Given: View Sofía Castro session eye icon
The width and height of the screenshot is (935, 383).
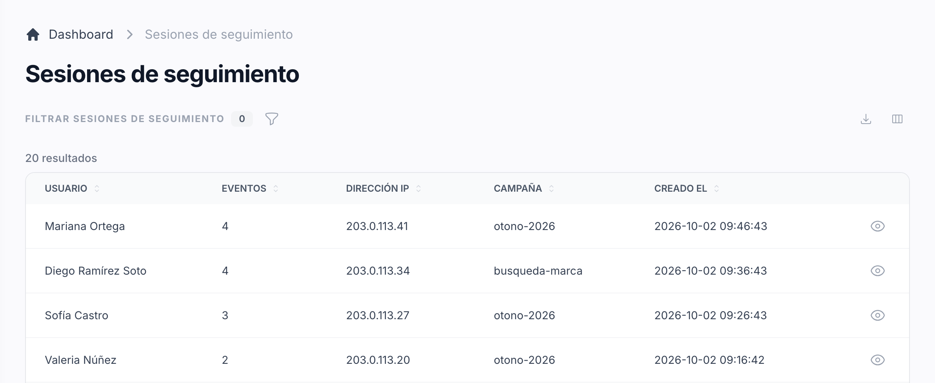Looking at the screenshot, I should 878,315.
